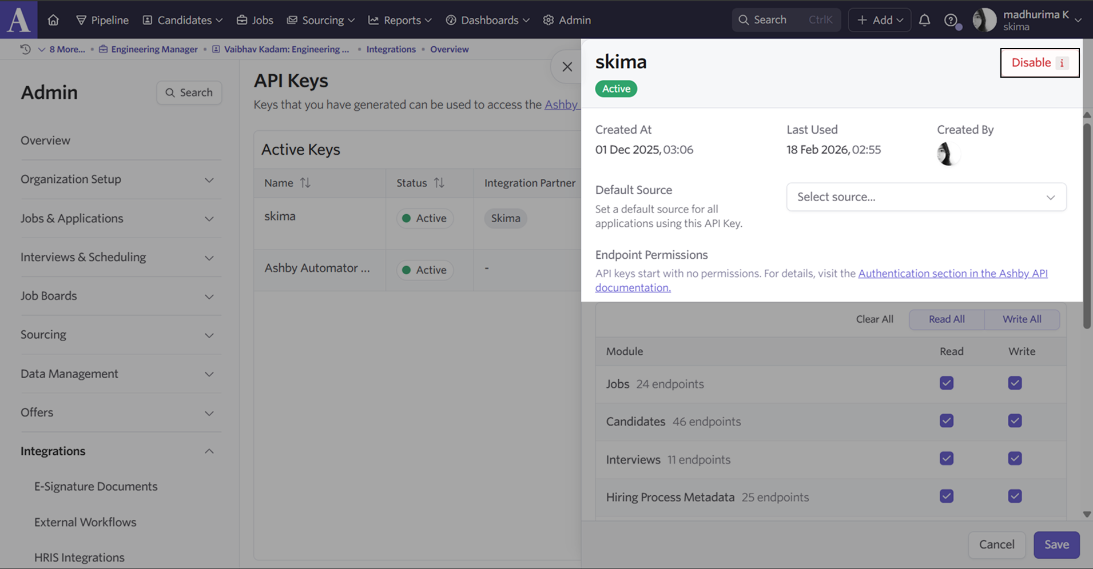This screenshot has height=569, width=1093.
Task: Toggle Read checkbox for Interviews module
Action: [947, 459]
